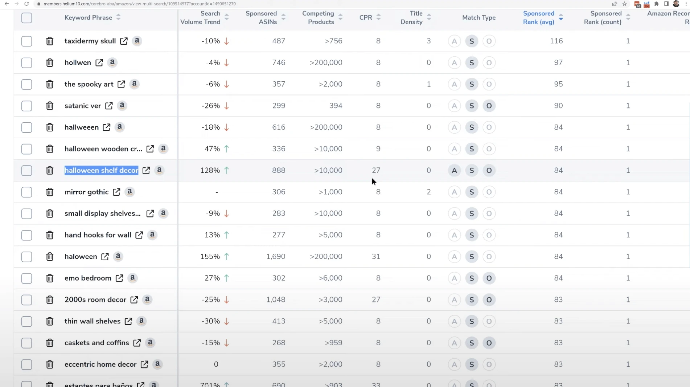The width and height of the screenshot is (690, 387).
Task: Tick the select-all checkbox in header
Action: coord(26,18)
